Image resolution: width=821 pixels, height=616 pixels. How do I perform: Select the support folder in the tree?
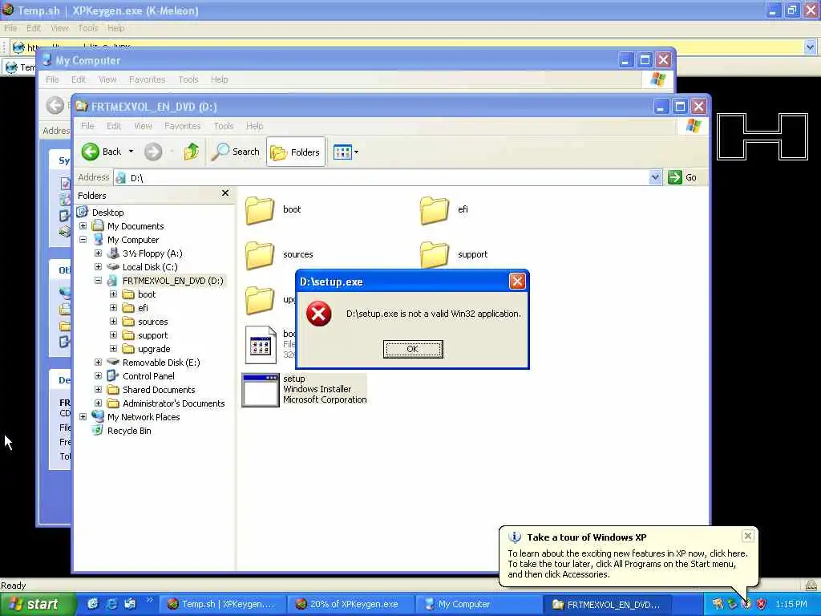[153, 335]
